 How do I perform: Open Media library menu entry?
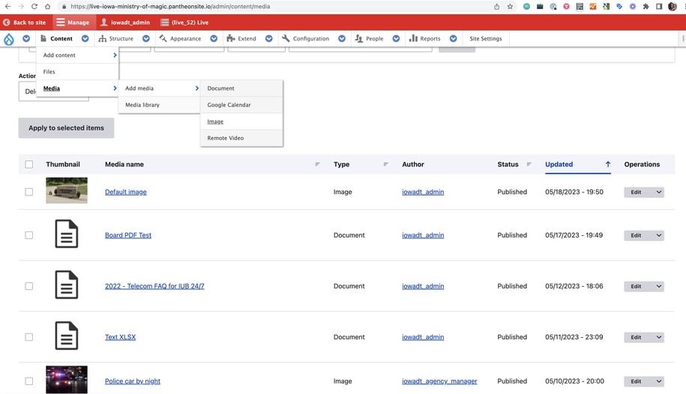coord(142,105)
